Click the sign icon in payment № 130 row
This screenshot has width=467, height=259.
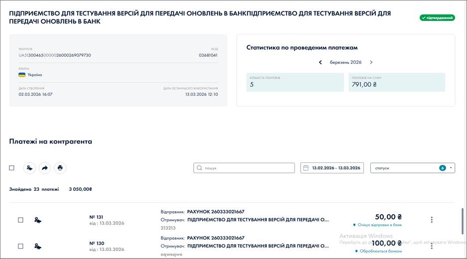pos(37,246)
